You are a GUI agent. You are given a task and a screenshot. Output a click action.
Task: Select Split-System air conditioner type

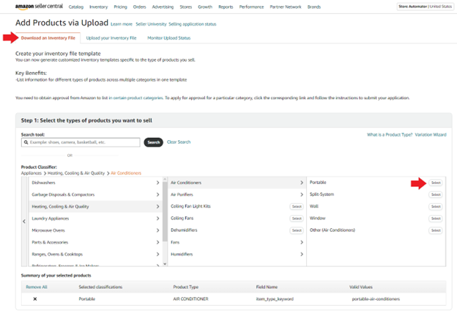coord(436,194)
